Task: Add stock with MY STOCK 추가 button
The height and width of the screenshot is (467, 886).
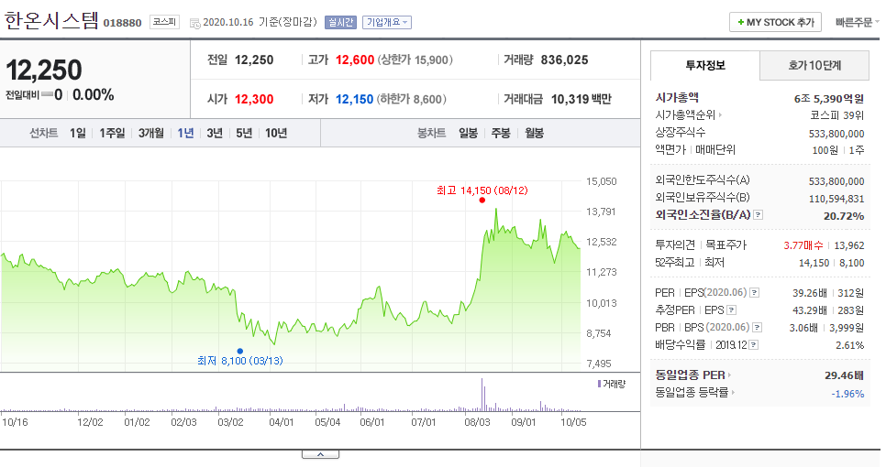Action: (x=775, y=23)
